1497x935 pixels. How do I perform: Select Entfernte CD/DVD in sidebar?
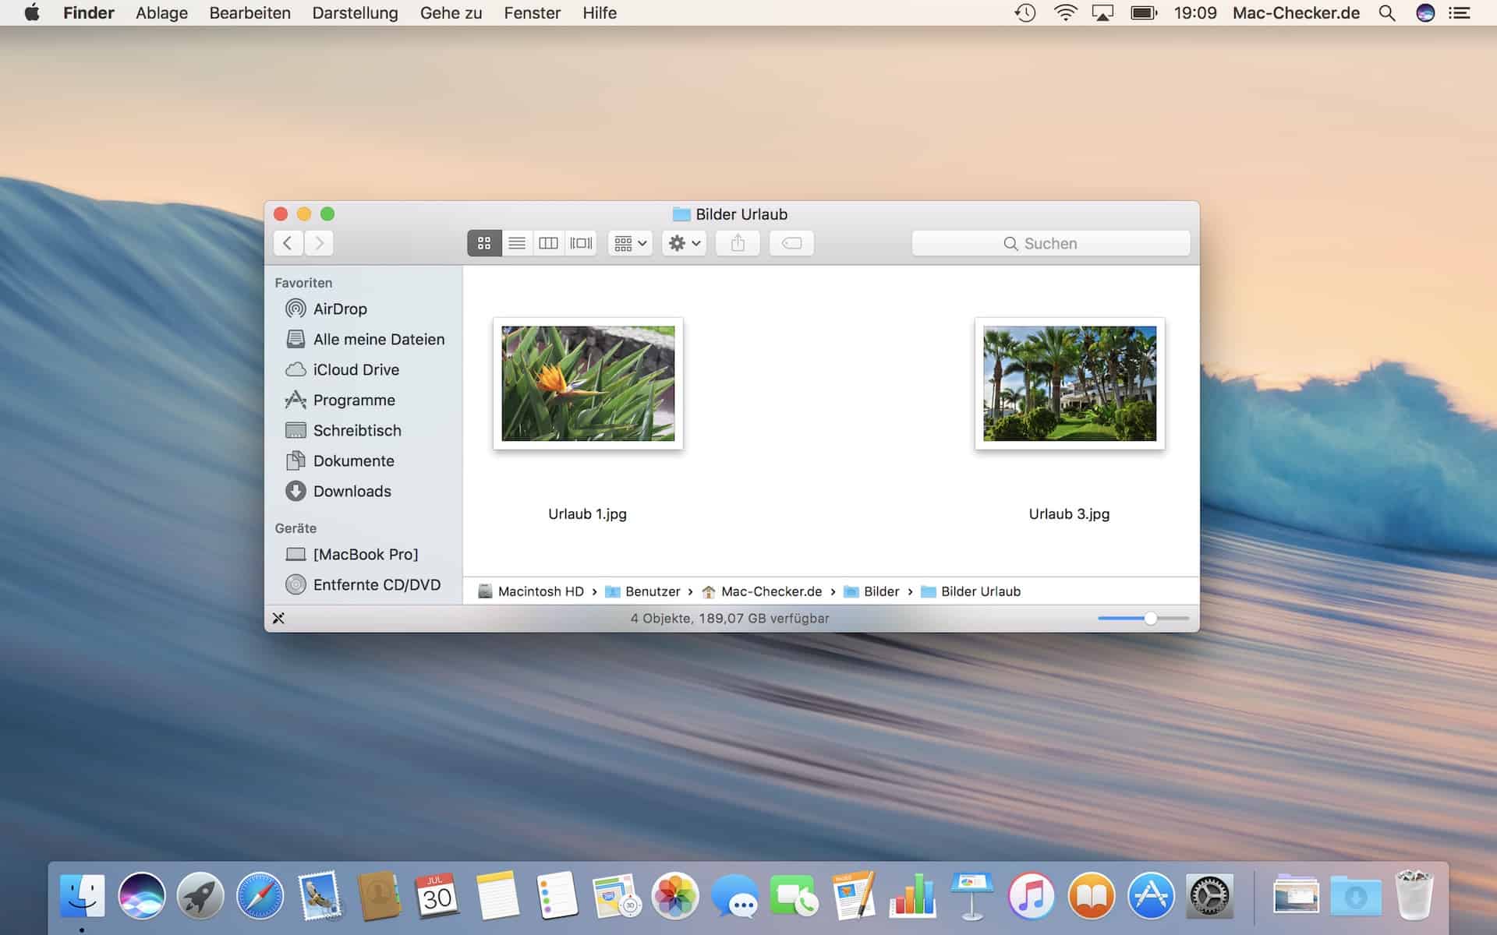click(363, 584)
